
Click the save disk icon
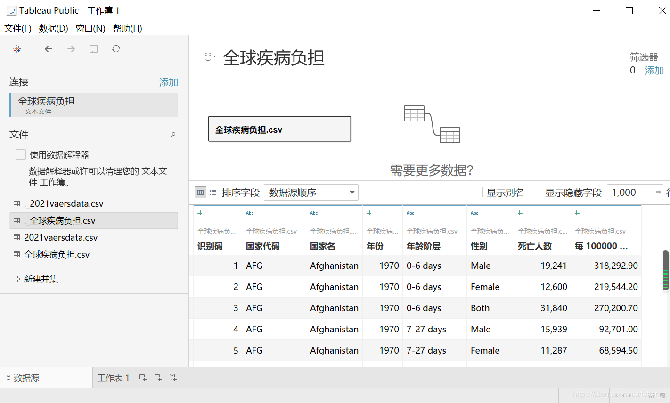(x=94, y=49)
